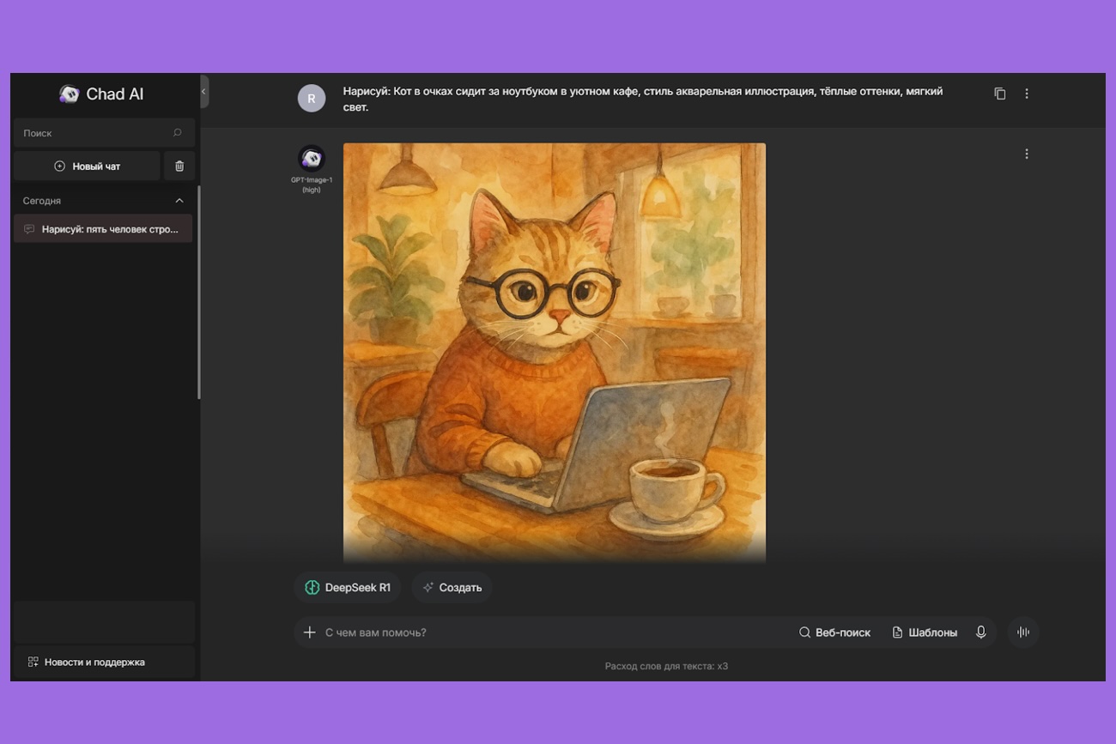Activate microphone voice input
1116x744 pixels.
click(x=981, y=632)
